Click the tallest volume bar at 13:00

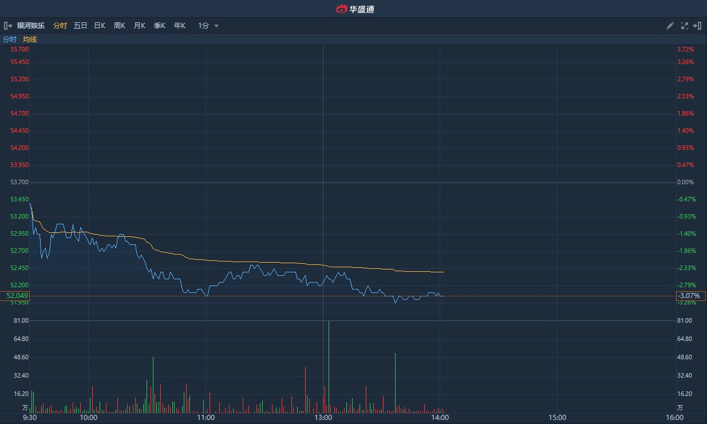pos(329,366)
